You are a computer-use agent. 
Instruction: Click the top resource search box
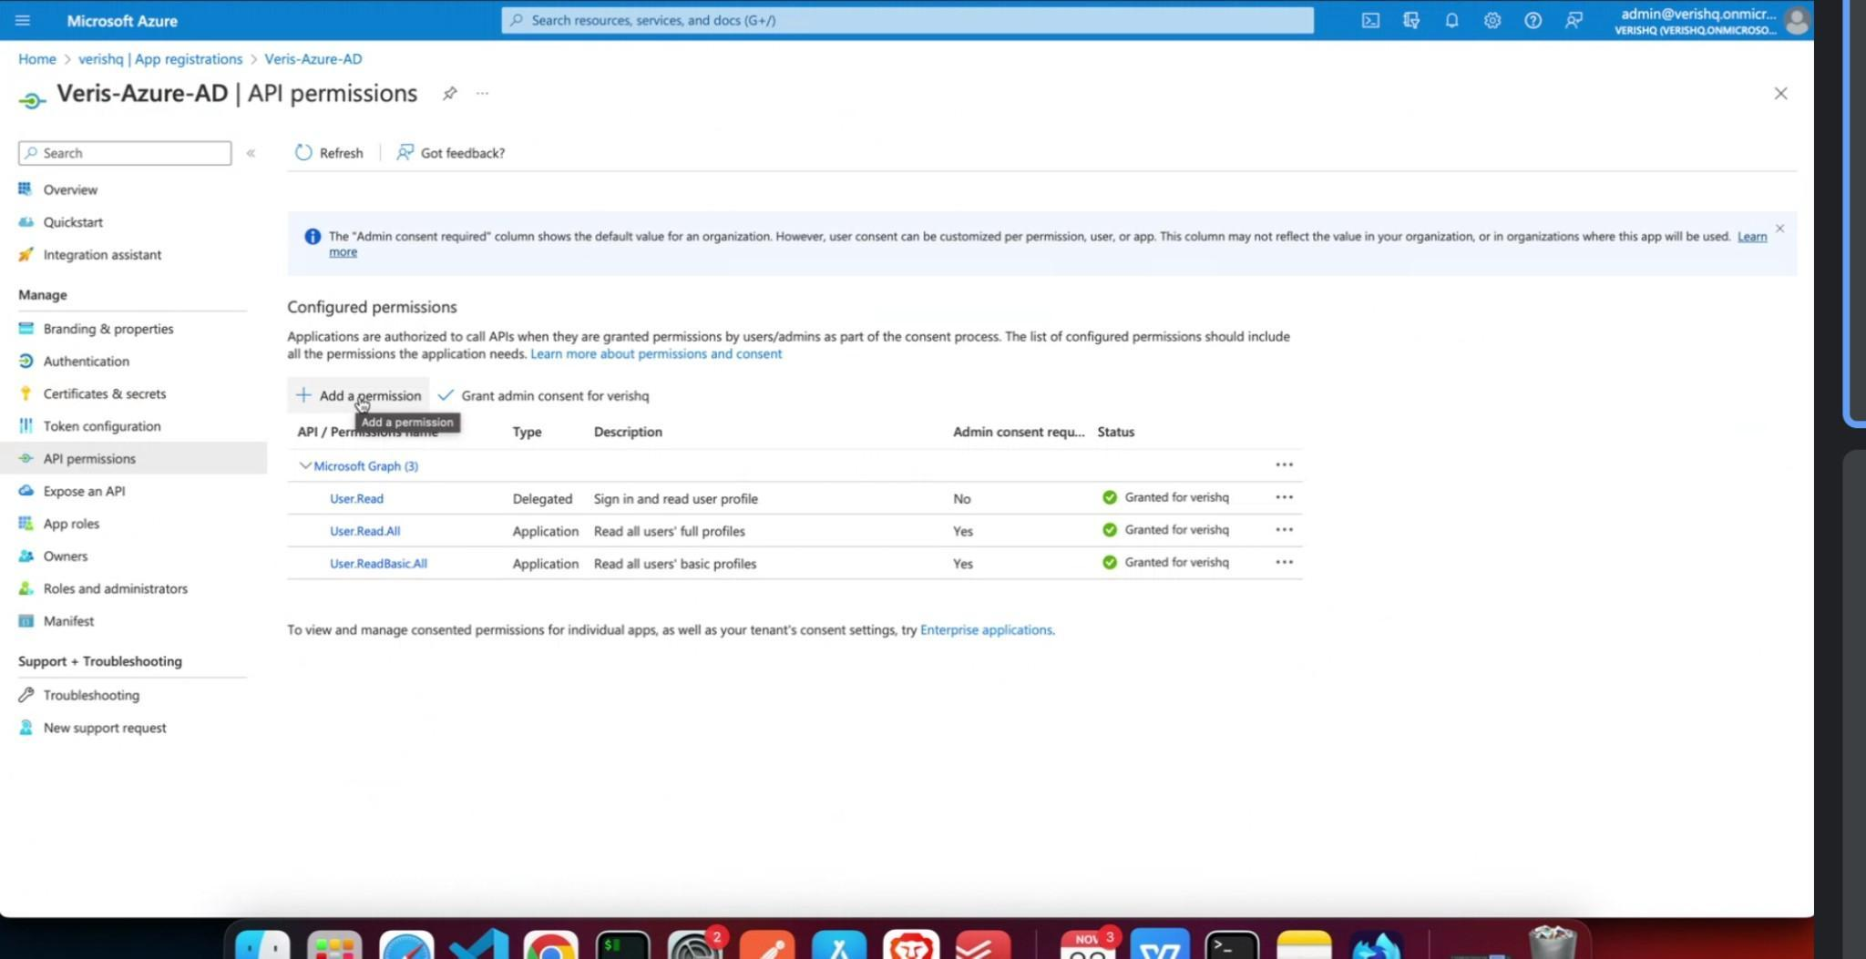click(907, 20)
